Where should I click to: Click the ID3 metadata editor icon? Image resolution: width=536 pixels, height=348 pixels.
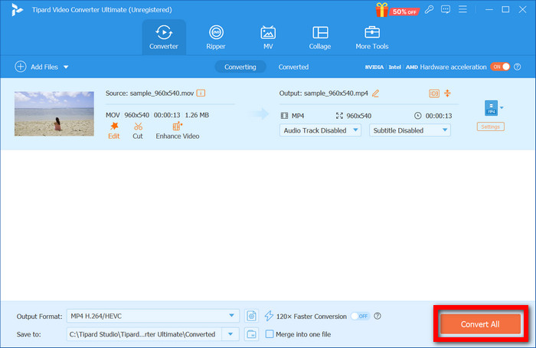click(434, 93)
